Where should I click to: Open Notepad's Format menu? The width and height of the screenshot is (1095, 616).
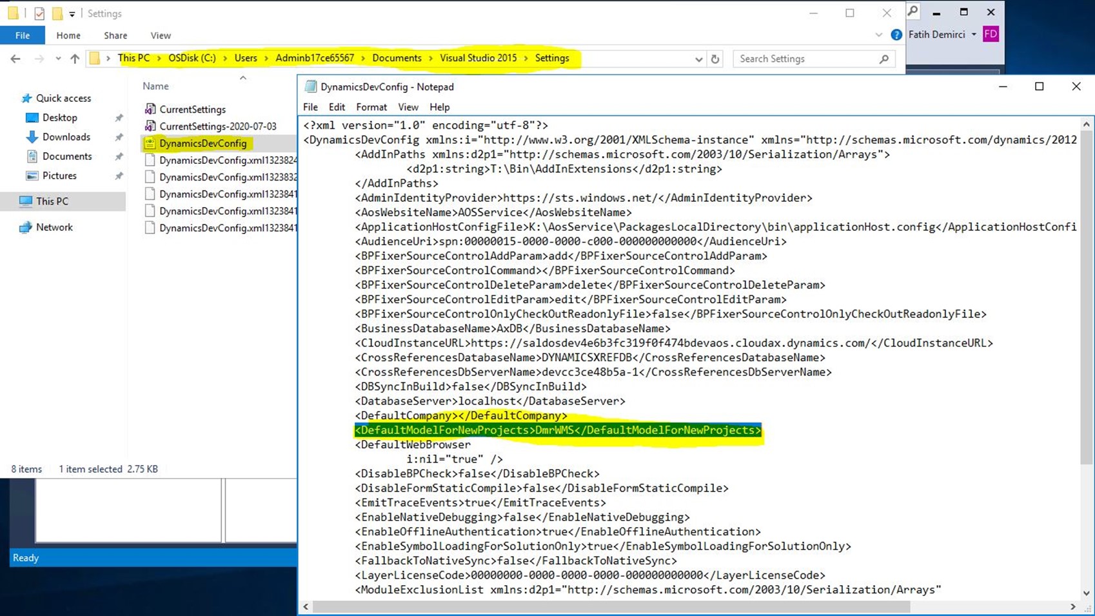[x=371, y=107]
